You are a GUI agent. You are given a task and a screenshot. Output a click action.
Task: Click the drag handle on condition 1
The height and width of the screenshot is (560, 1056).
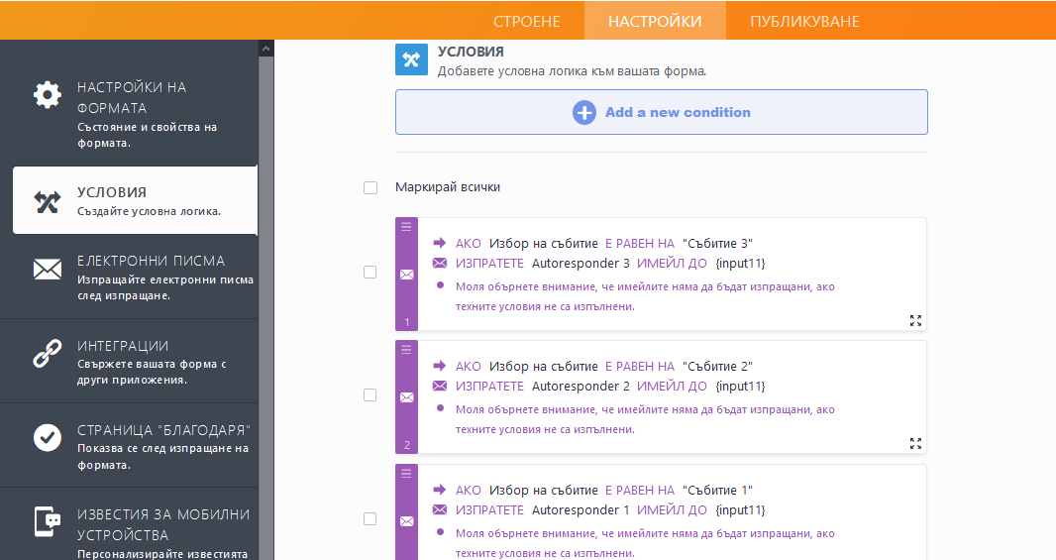tap(406, 227)
